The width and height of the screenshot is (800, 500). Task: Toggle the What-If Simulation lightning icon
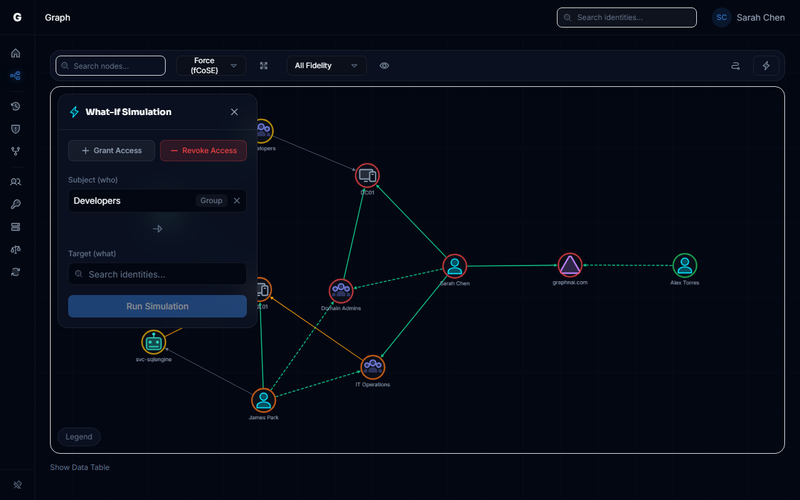click(x=766, y=66)
